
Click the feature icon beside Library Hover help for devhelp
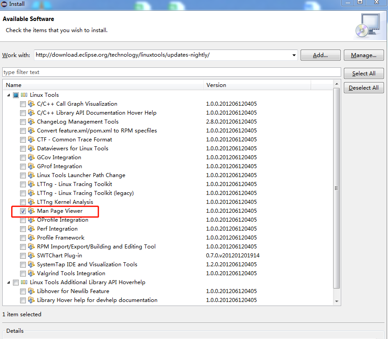[31, 300]
